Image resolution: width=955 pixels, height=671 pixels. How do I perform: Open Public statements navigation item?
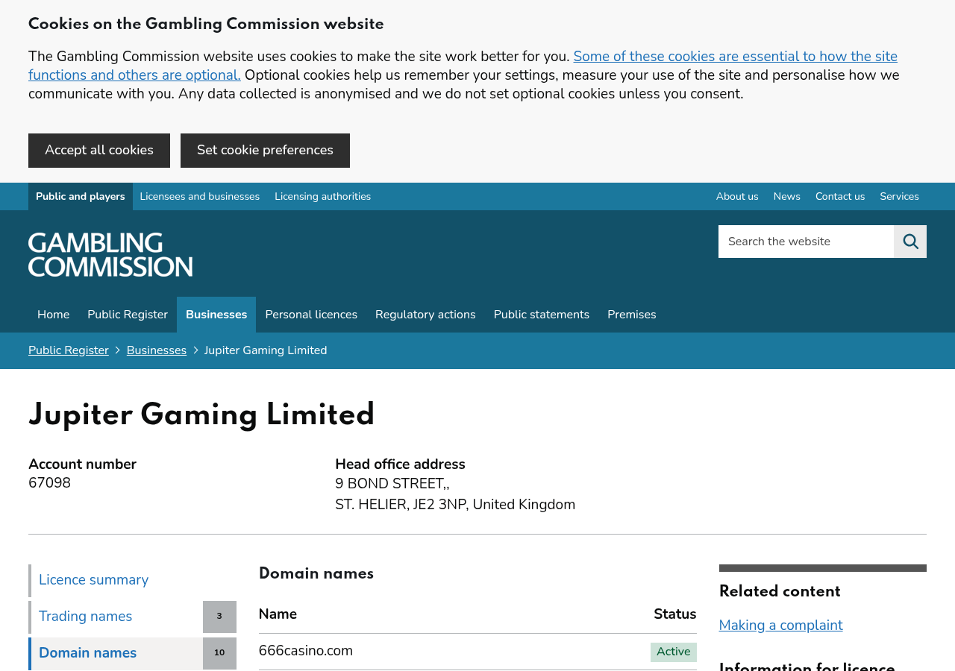coord(542,315)
